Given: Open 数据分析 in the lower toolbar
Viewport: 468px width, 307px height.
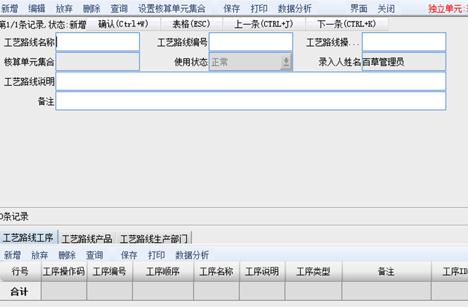Looking at the screenshot, I should tap(192, 255).
